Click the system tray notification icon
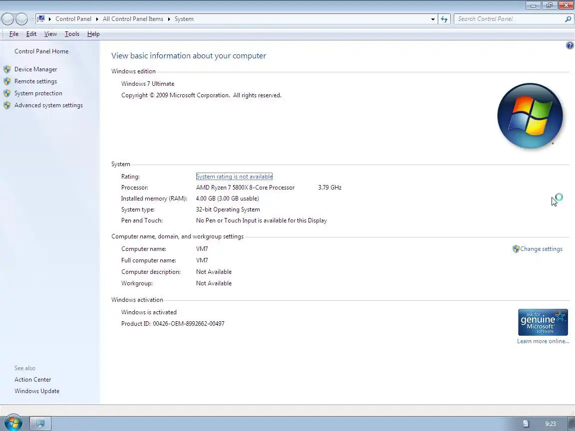Screen dimensions: 575x431 [526, 424]
